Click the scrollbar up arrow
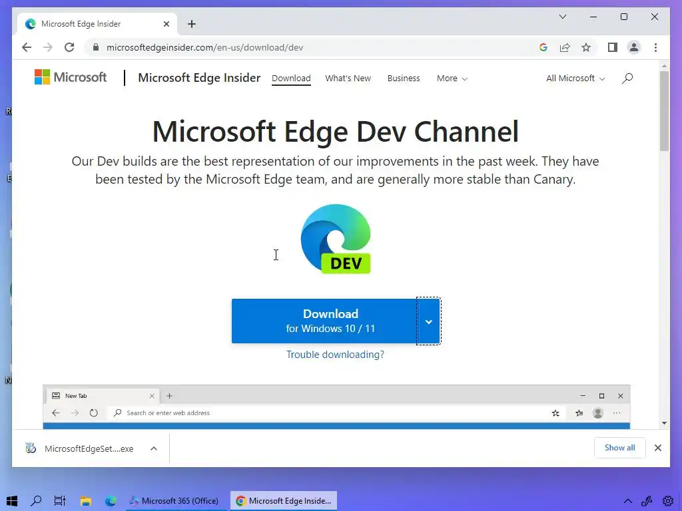This screenshot has height=511, width=682. point(664,66)
